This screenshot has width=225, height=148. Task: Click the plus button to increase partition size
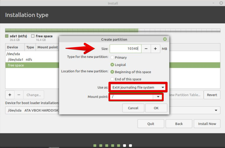pos(155,49)
